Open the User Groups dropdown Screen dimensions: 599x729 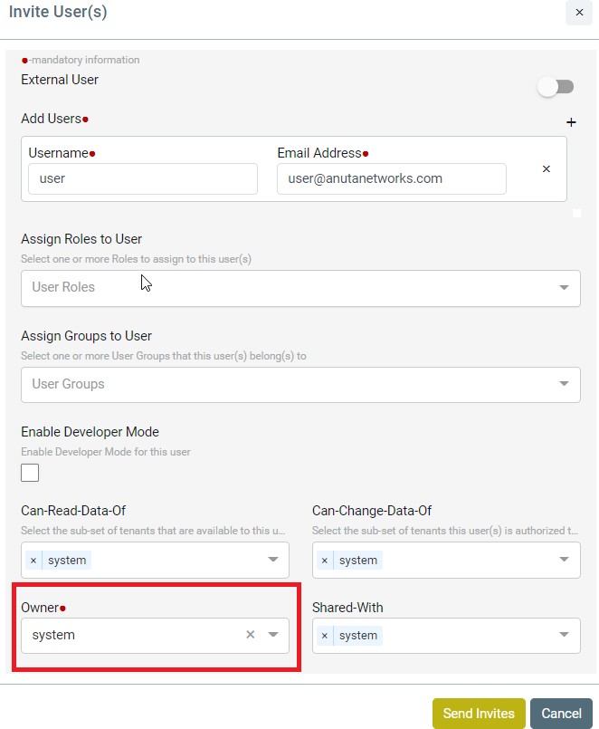(300, 385)
